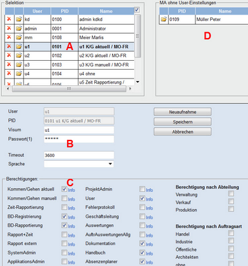This screenshot has height=266, width=248.
Task: Delete user kd with red X icon
Action: click(x=9, y=19)
